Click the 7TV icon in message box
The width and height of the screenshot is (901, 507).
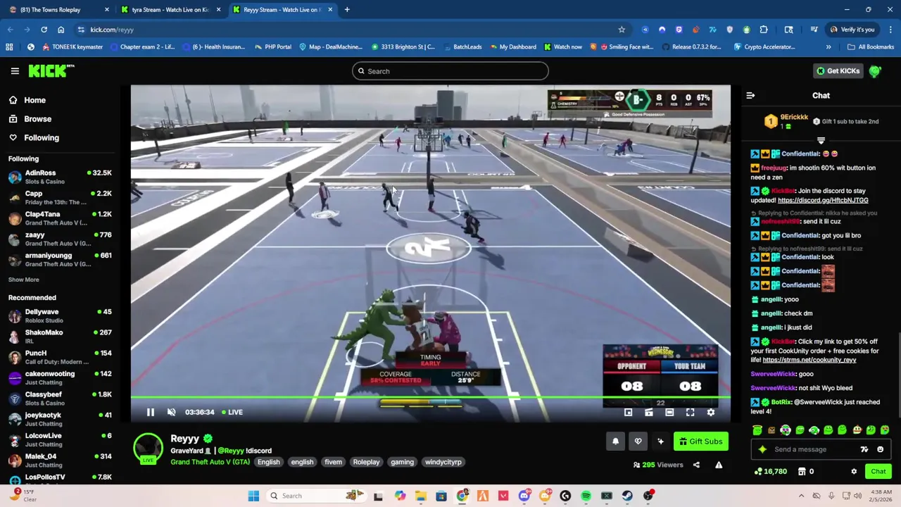point(864,449)
